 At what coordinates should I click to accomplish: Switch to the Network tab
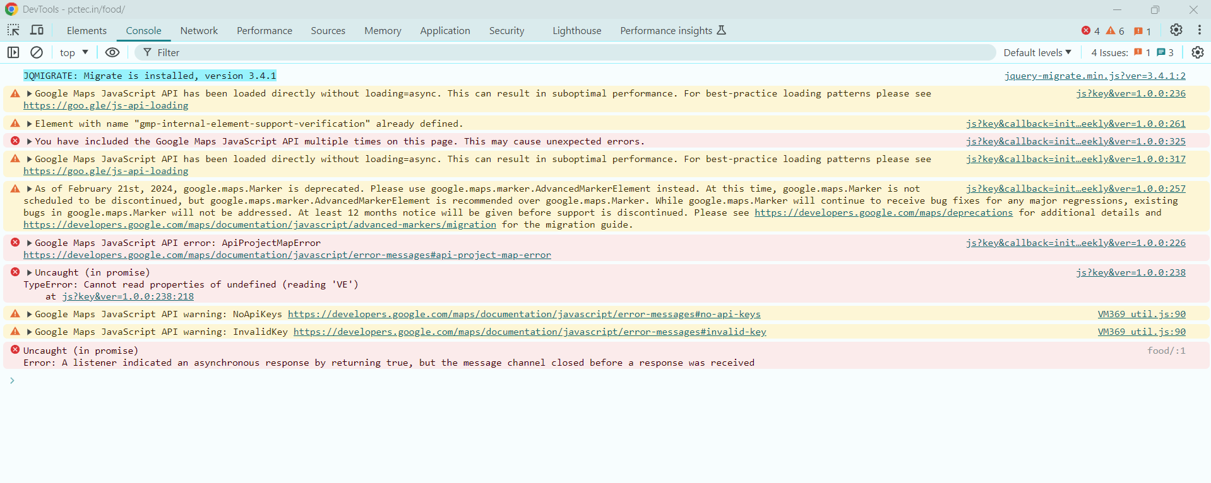pos(199,30)
